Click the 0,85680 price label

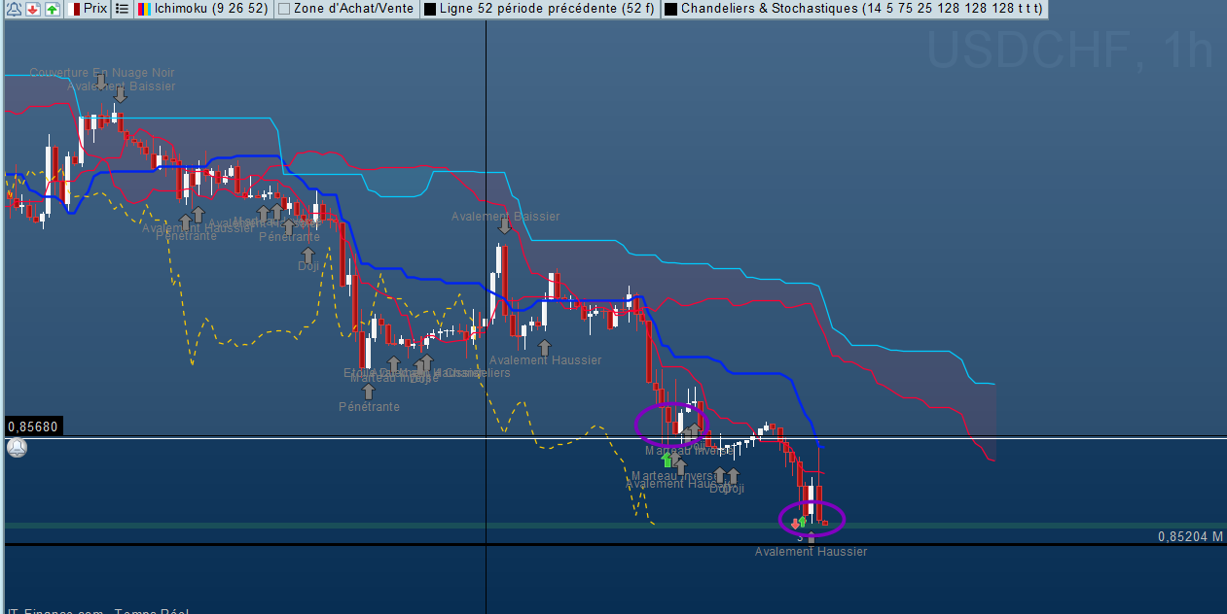pos(33,426)
